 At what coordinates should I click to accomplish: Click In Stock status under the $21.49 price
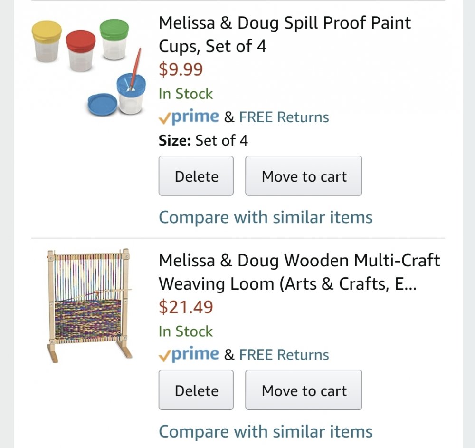click(x=186, y=331)
